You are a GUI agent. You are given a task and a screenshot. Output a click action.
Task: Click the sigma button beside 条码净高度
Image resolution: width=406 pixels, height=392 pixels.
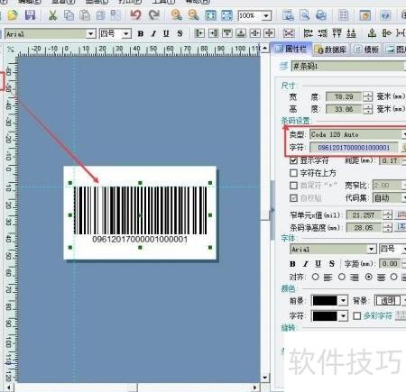[x=401, y=227]
